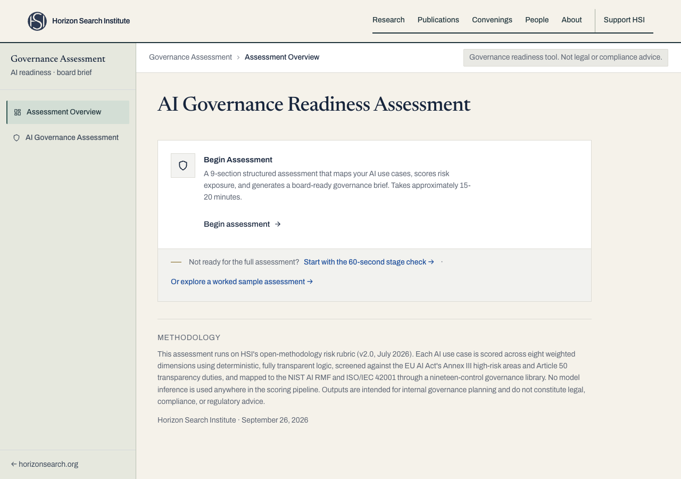Viewport: 681px width, 479px height.
Task: Click the Governance Assessment sidebar heading
Action: pos(58,59)
